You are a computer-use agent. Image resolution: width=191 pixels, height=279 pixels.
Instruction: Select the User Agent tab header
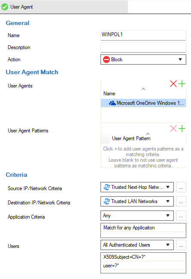click(64, 7)
